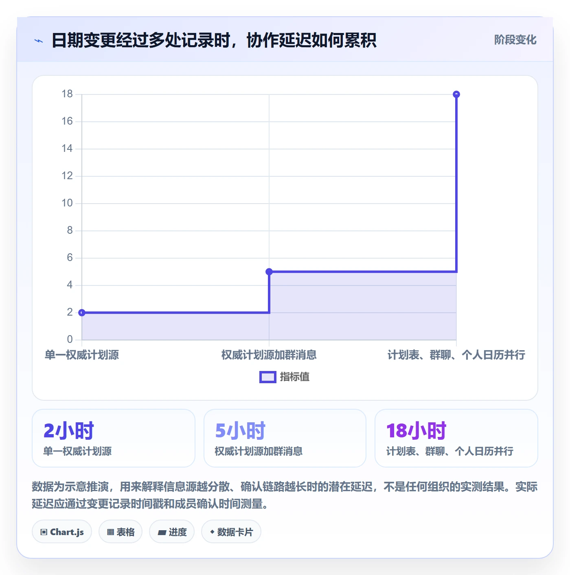This screenshot has width=570, height=575.
Task: Click x-axis label 计划表、群聊、个人日历并行
Action: point(456,355)
